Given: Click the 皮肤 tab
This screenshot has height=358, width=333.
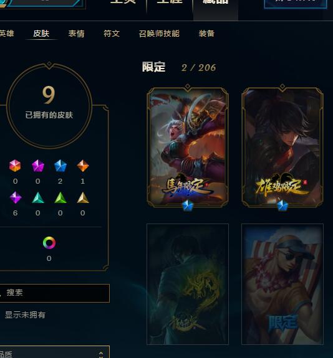Looking at the screenshot, I should (x=41, y=34).
